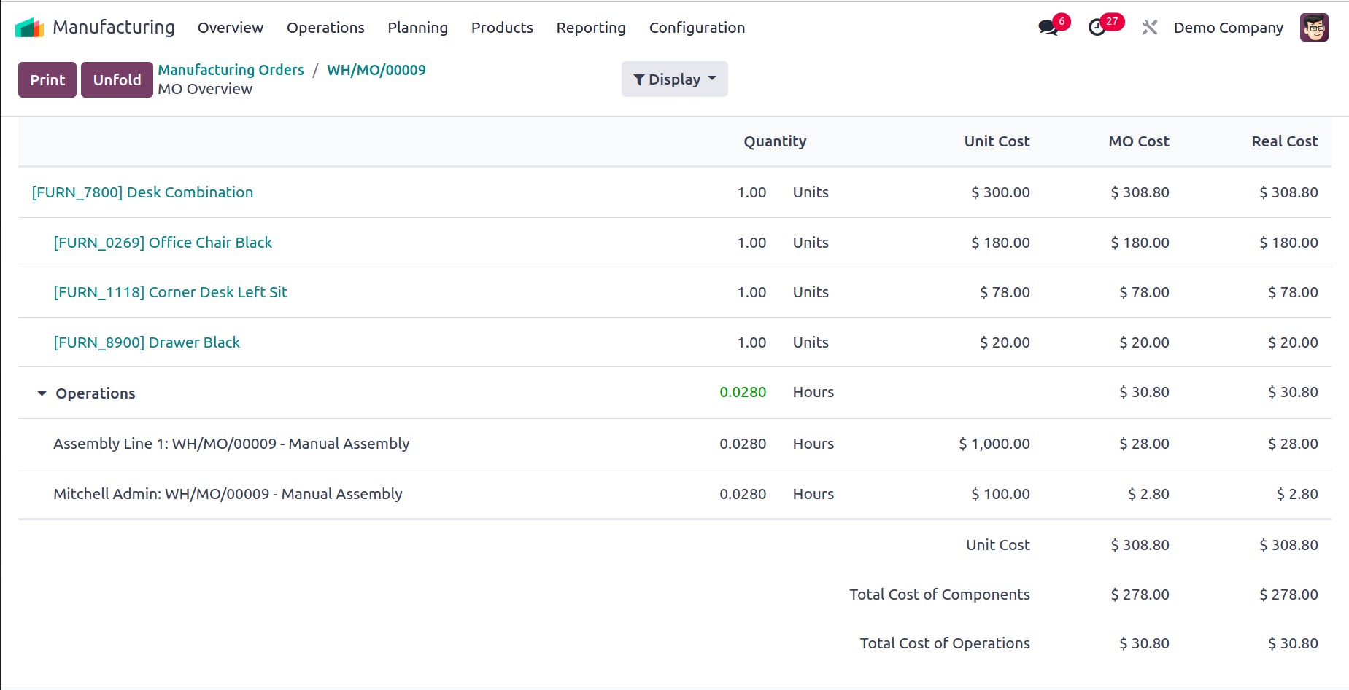
Task: Click the Manufacturing app title
Action: coord(114,28)
